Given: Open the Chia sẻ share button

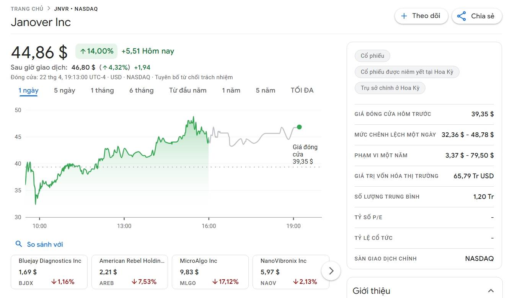Looking at the screenshot, I should click(x=477, y=16).
